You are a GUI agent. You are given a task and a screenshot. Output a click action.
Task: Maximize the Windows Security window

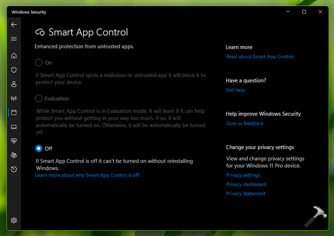(304, 12)
